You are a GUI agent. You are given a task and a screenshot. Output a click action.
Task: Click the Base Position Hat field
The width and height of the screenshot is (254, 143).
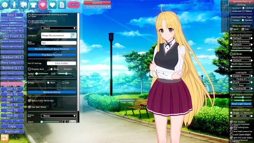[x=59, y=43]
